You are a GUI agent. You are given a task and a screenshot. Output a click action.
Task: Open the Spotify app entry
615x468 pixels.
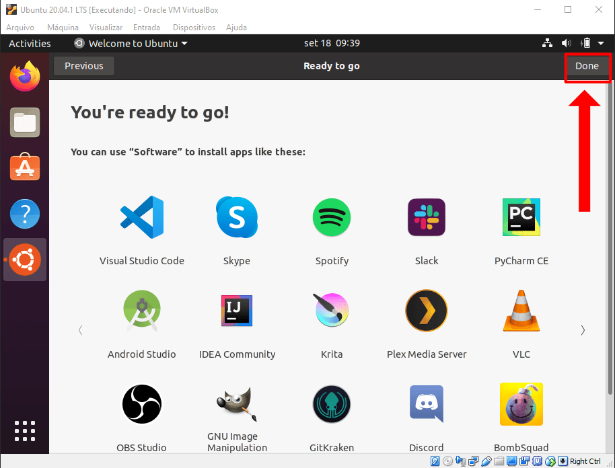(332, 217)
